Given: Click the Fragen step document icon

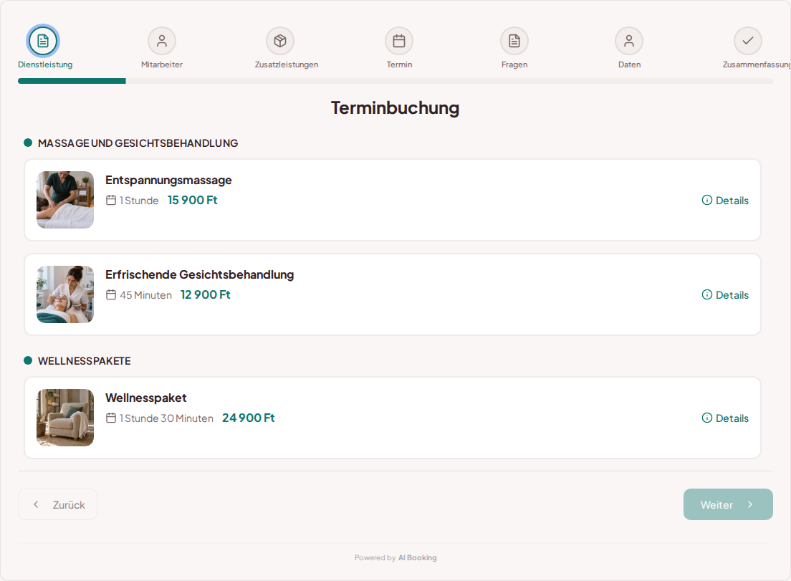Looking at the screenshot, I should point(514,41).
